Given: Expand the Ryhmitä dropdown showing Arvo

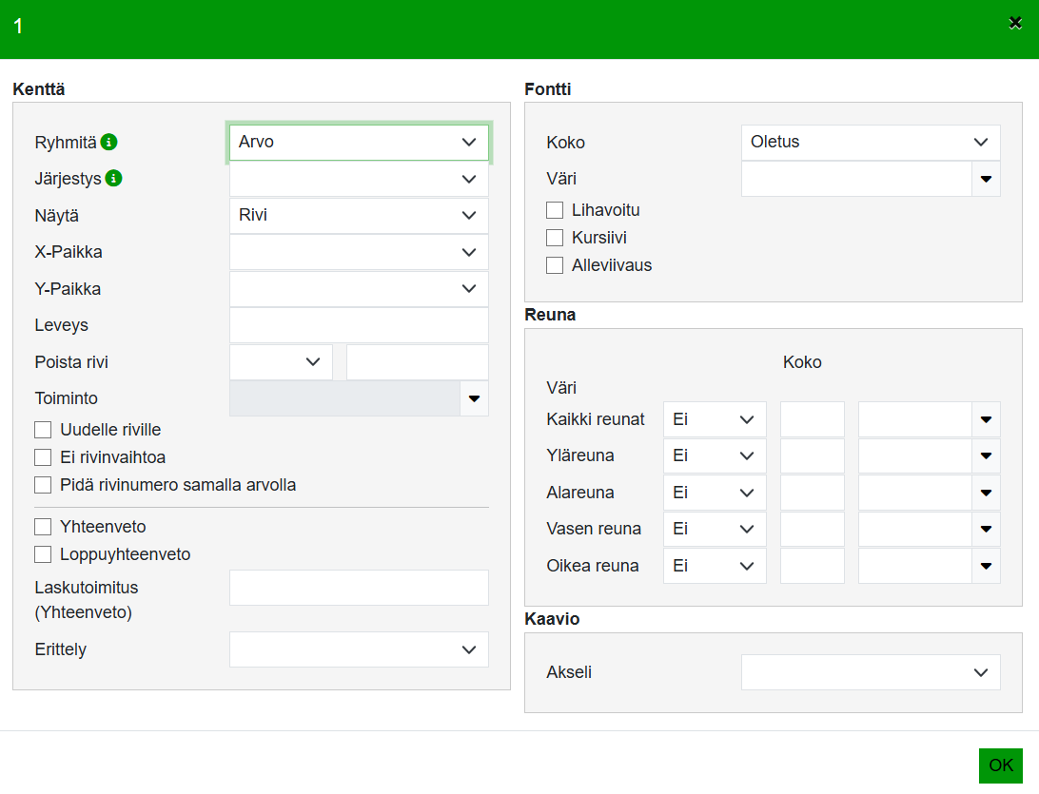Looking at the screenshot, I should pyautogui.click(x=359, y=142).
